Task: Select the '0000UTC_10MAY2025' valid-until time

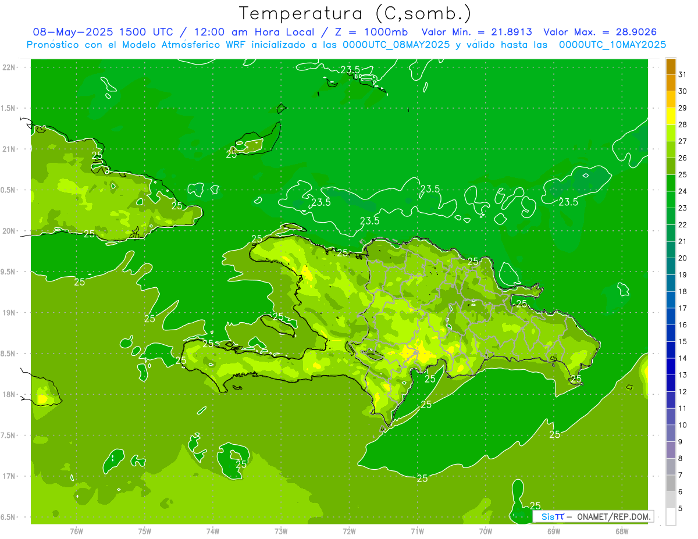Action: (612, 44)
